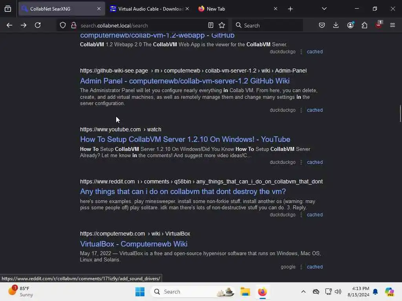Open site security padlock info

click(74, 25)
